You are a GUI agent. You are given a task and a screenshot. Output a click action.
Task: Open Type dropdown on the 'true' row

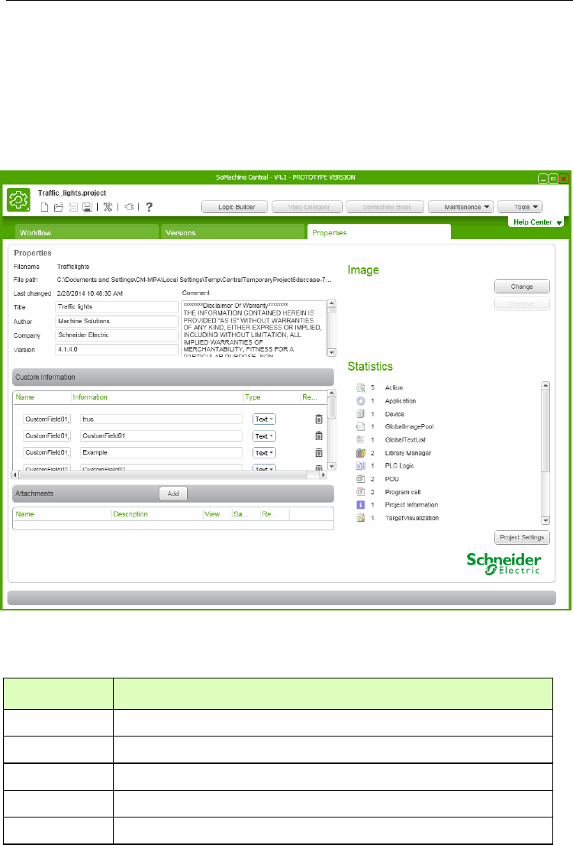coord(264,419)
